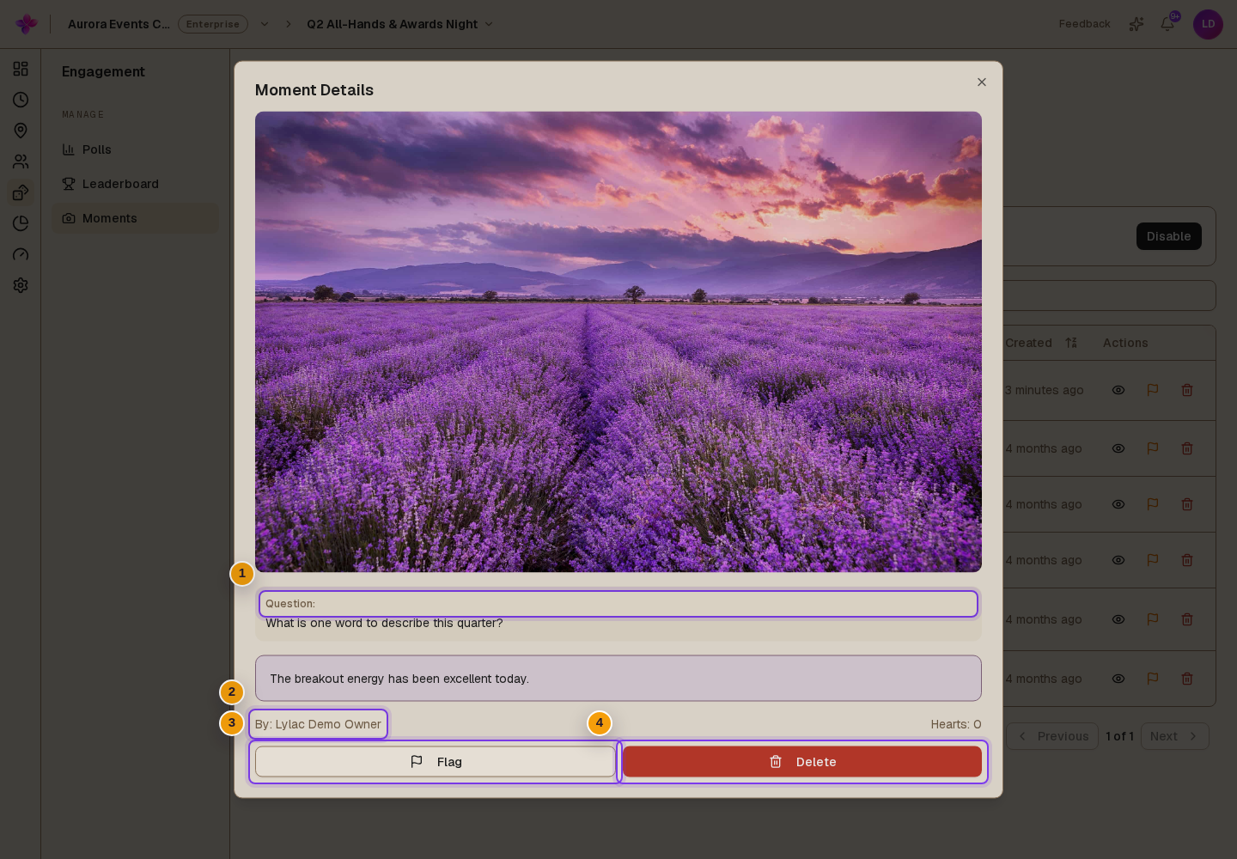Open the settings gear icon in sidebar
1237x859 pixels.
(x=21, y=285)
